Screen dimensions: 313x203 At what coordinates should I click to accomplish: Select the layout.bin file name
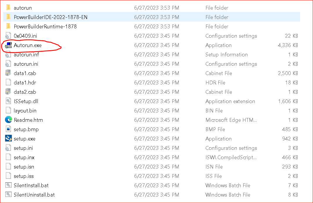[x=25, y=111]
